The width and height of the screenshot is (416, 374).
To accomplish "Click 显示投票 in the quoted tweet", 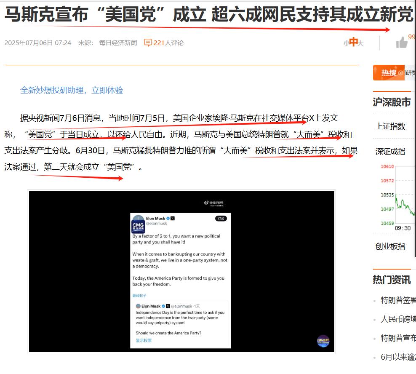I will tap(144, 340).
